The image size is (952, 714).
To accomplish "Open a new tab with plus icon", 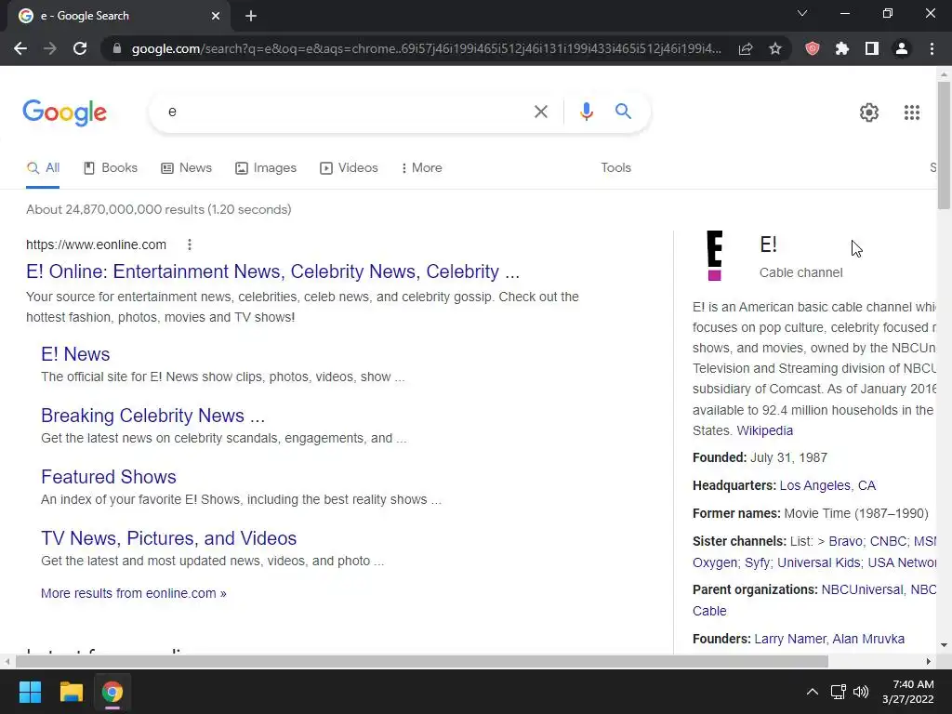I will point(251,16).
